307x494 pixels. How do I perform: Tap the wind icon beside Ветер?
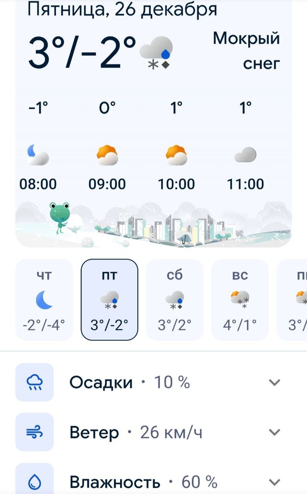point(35,432)
